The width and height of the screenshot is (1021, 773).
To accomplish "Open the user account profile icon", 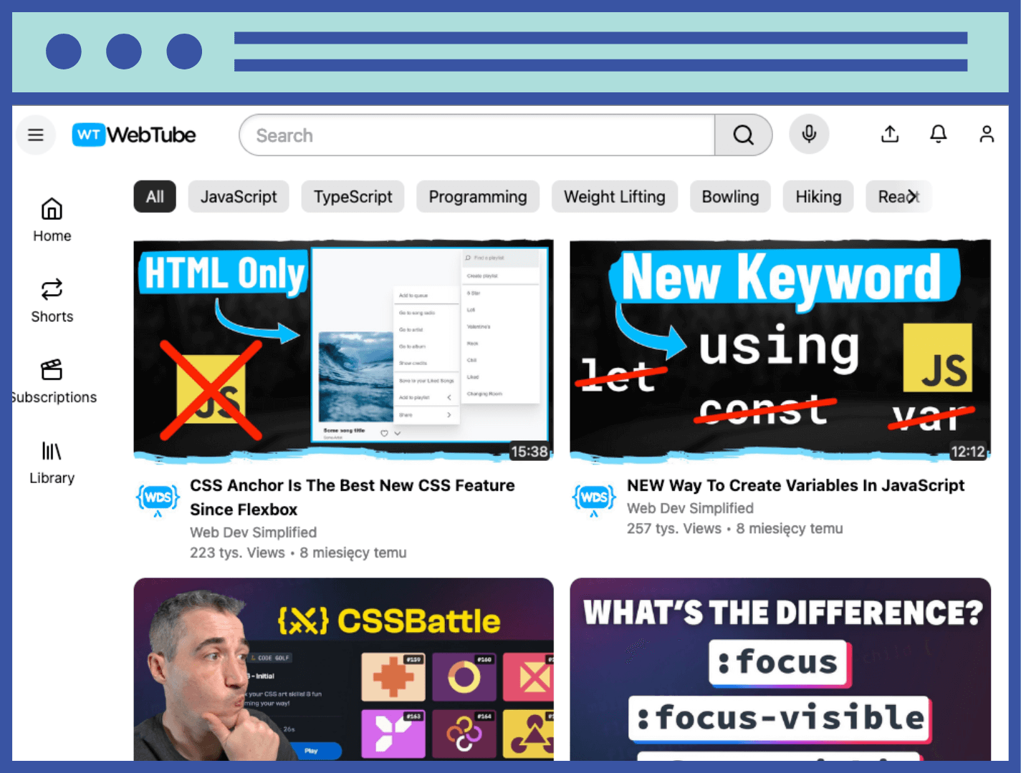I will tap(986, 135).
